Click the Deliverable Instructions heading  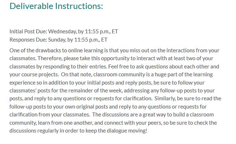(56, 6)
